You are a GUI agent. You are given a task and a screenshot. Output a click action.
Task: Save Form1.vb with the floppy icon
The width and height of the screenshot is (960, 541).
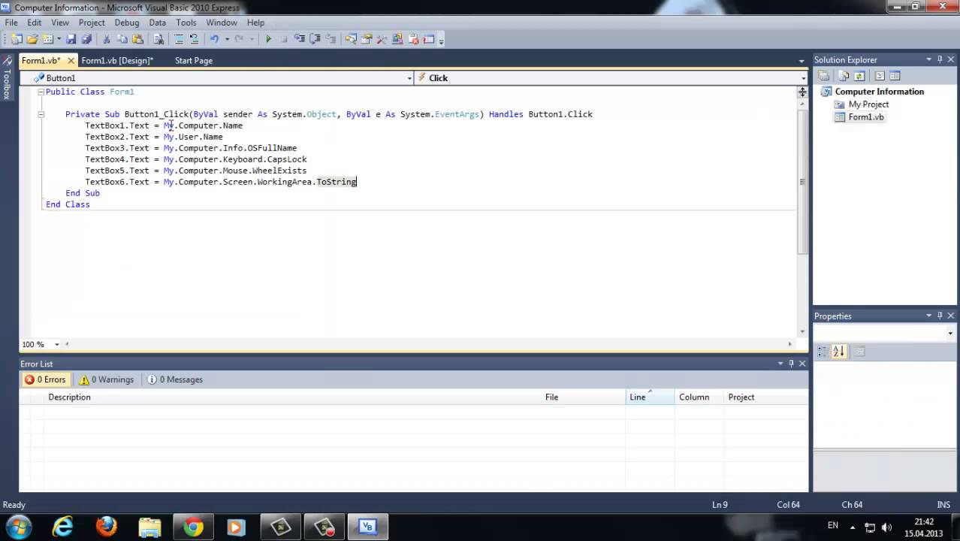(x=71, y=39)
